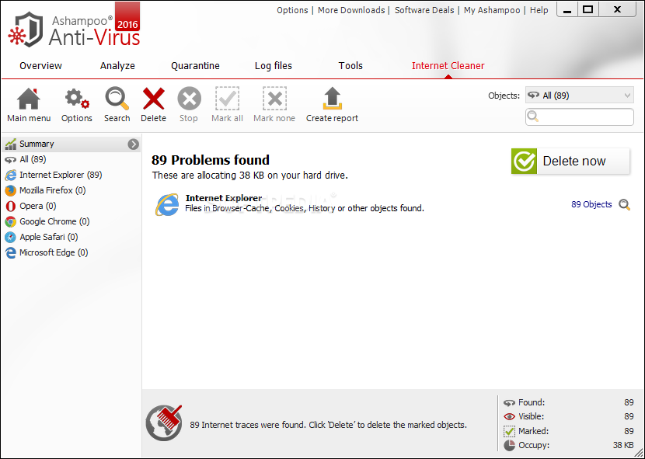Open the Software Deals link
Viewport: 645px width, 459px height.
pos(424,10)
